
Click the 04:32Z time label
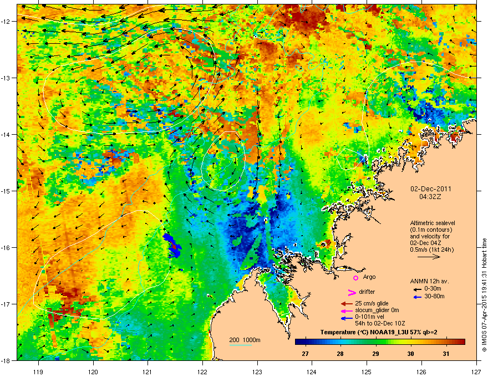430,197
